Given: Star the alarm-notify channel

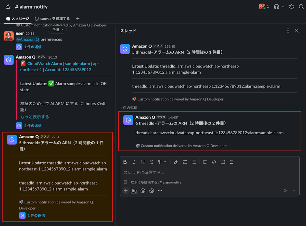Looking at the screenshot, I should tap(8, 7).
